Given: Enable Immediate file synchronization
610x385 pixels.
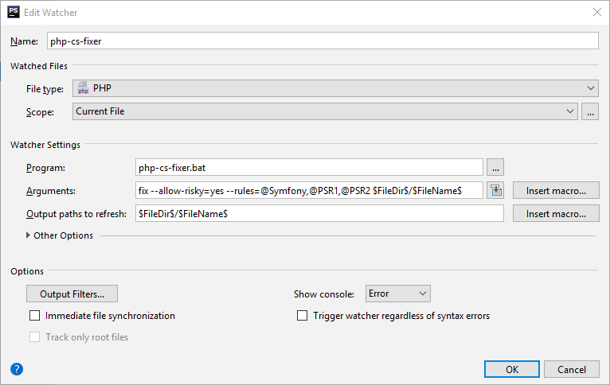Looking at the screenshot, I should (34, 316).
